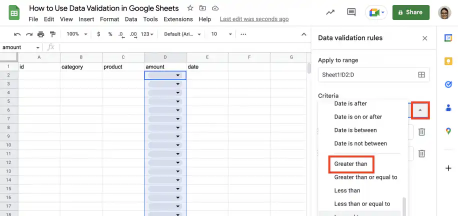Open the View menu
This screenshot has width=458, height=216.
(66, 19)
